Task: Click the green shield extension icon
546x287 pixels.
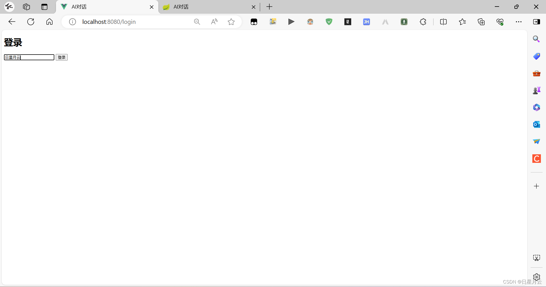Action: [x=329, y=22]
